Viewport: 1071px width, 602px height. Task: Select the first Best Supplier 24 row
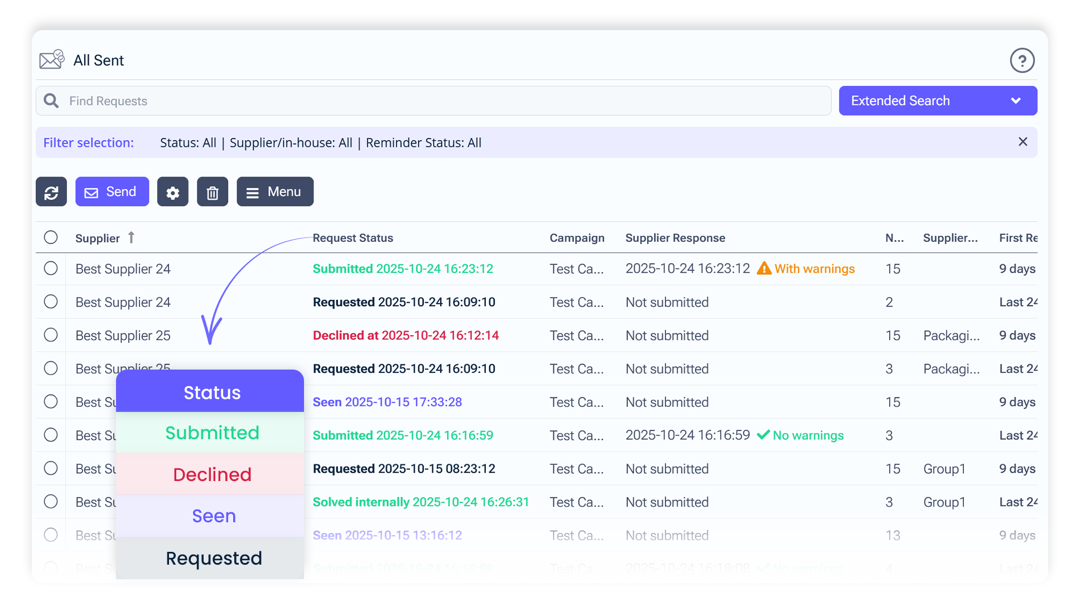[x=51, y=269]
